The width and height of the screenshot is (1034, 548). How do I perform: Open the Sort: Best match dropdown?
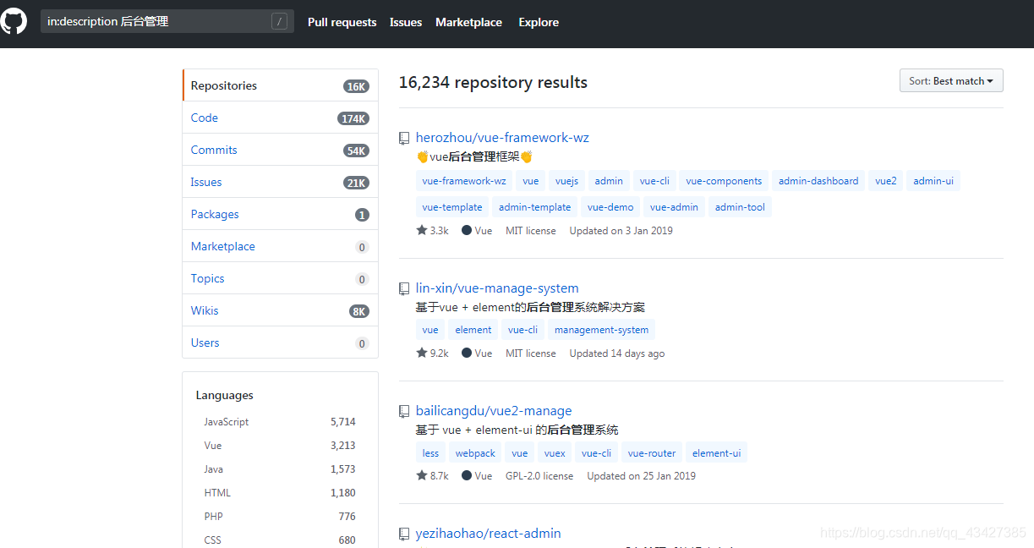pyautogui.click(x=950, y=80)
